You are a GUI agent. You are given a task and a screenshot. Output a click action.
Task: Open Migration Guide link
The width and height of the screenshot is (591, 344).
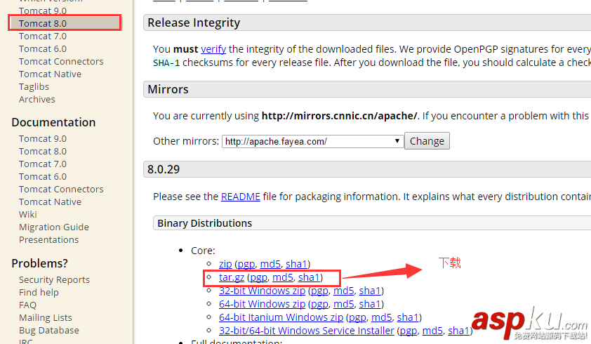point(54,227)
